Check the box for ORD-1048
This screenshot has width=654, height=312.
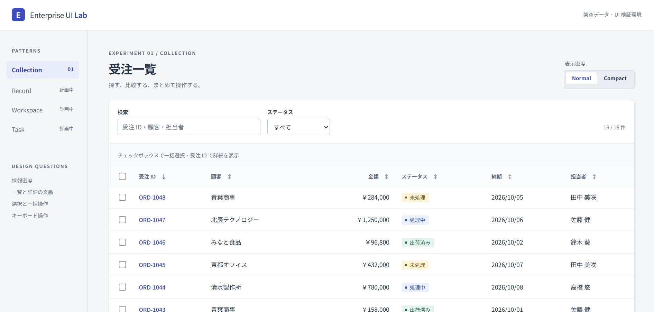click(x=122, y=197)
